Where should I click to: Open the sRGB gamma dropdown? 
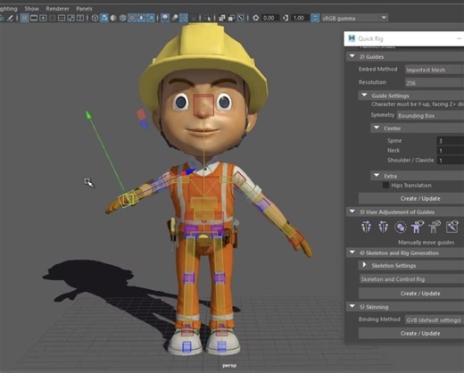pyautogui.click(x=355, y=18)
